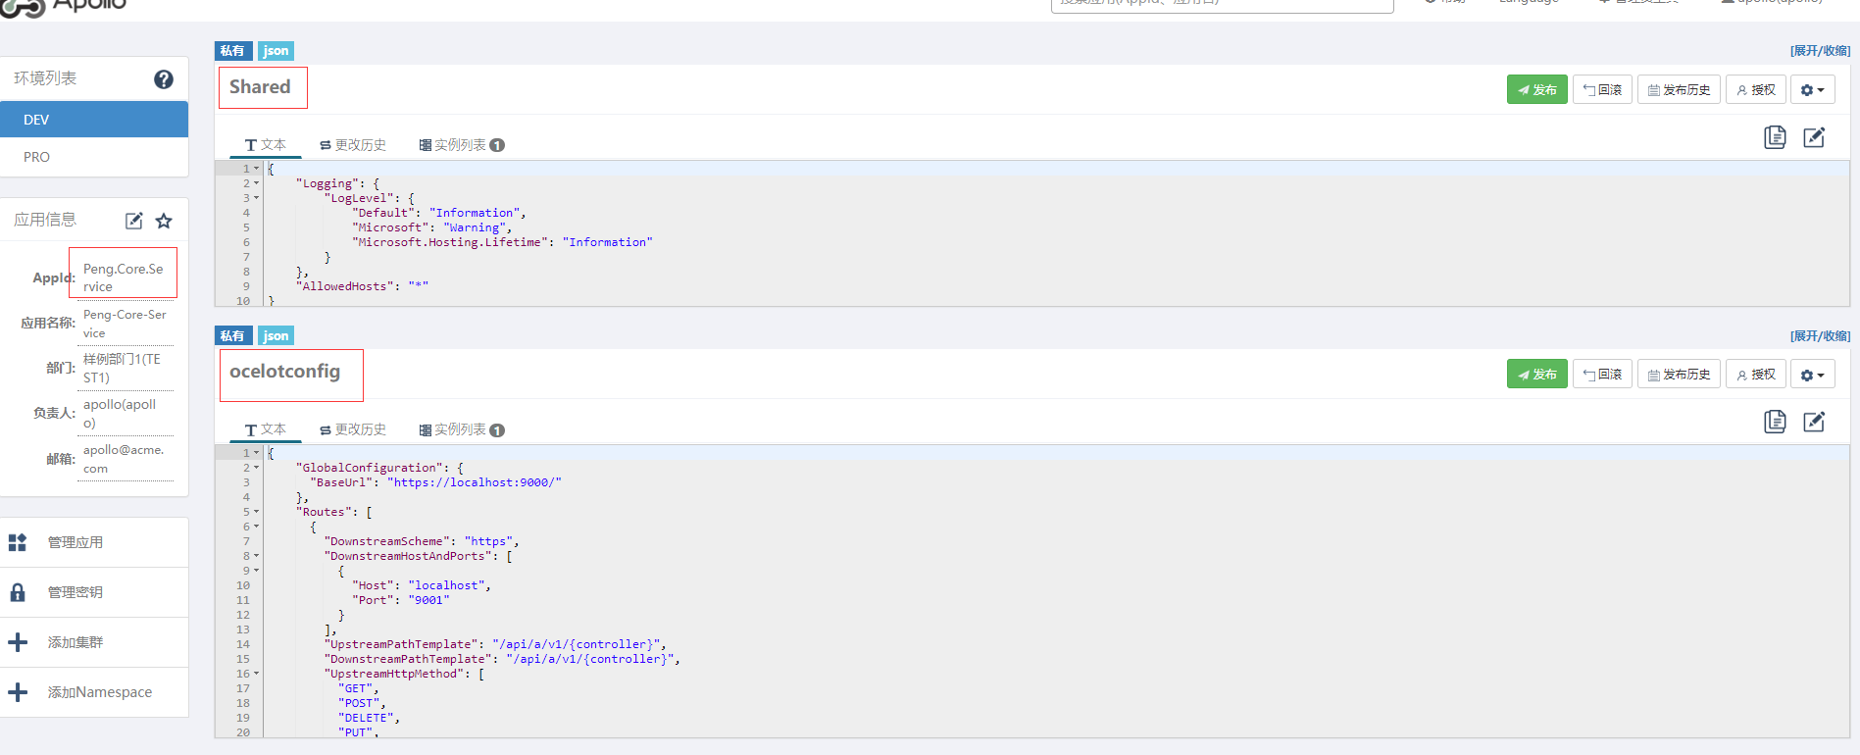This screenshot has height=755, width=1860.
Task: Click the "AllowedHosts" line in Shared editor
Action: [365, 286]
